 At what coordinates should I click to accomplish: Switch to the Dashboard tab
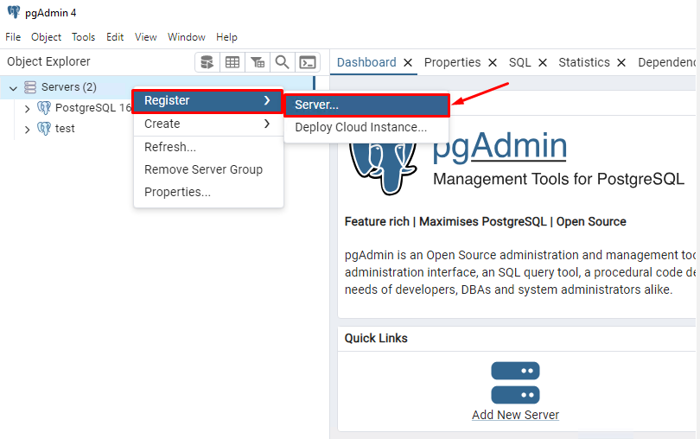click(x=366, y=62)
